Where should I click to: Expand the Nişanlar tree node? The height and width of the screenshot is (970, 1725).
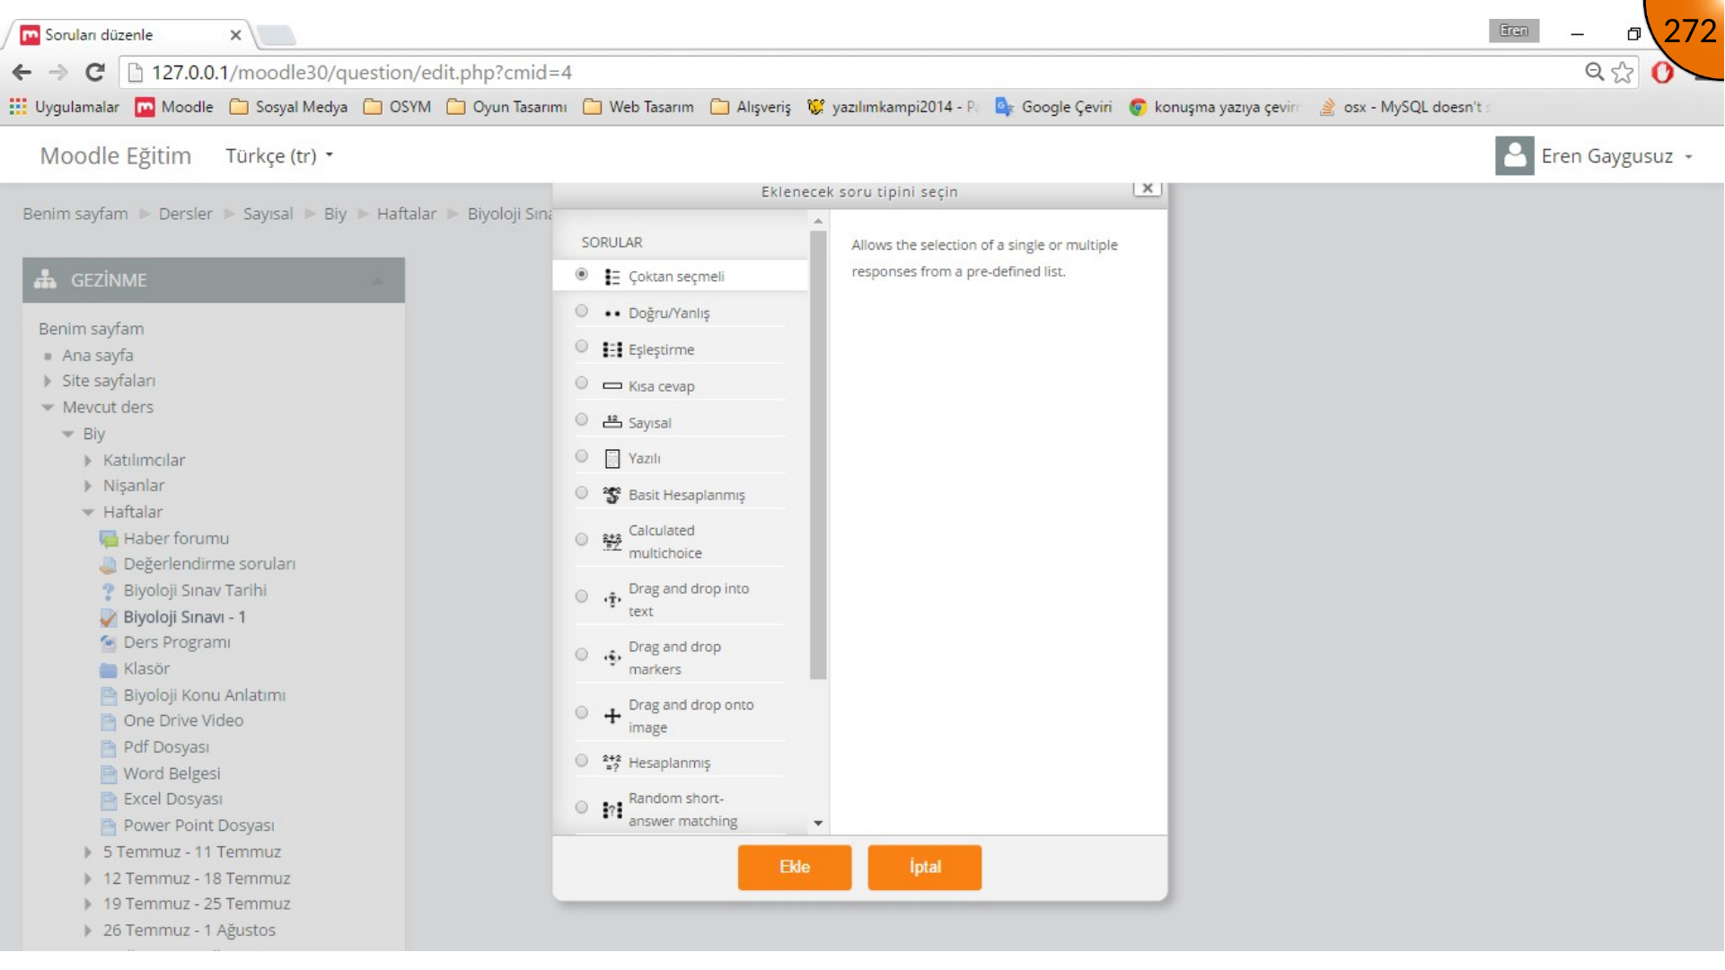[x=88, y=487]
